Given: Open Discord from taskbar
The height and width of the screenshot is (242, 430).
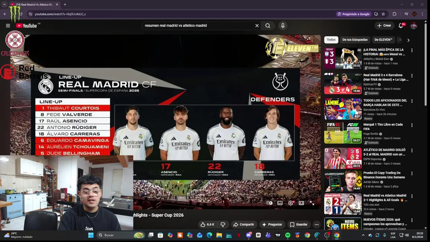Looking at the screenshot, I should pos(249,235).
